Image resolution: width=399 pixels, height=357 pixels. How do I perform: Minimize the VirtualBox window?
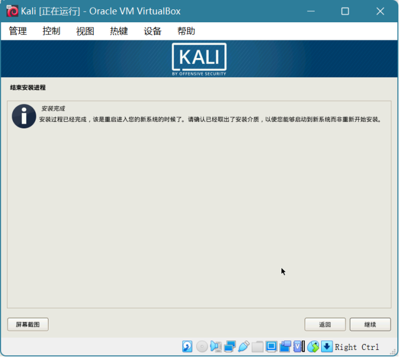coord(311,11)
